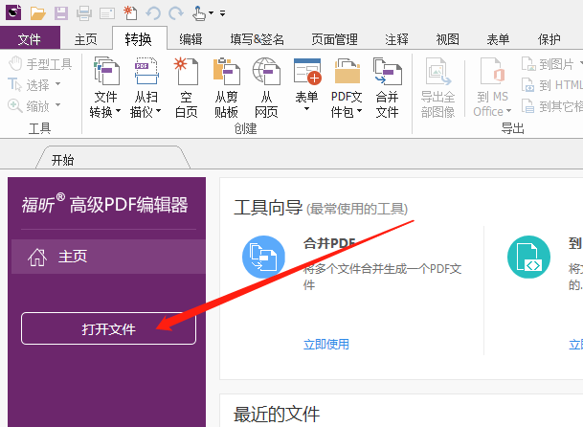The width and height of the screenshot is (583, 427).
Task: Open the 表单 ribbon tab
Action: pyautogui.click(x=498, y=39)
